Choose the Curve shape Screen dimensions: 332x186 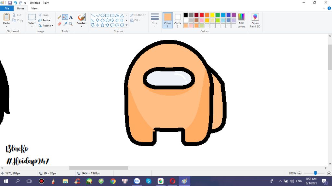98,15
